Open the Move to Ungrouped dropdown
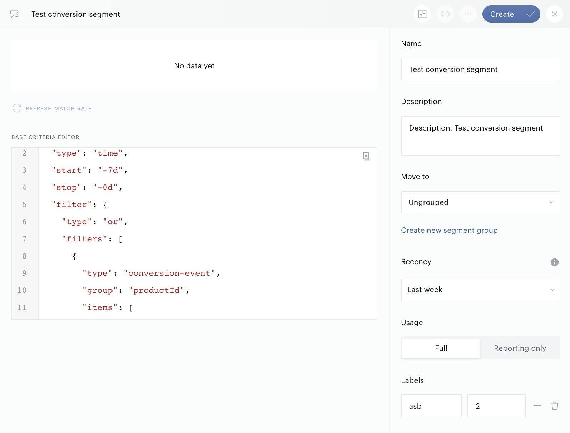This screenshot has width=570, height=433. pos(480,202)
